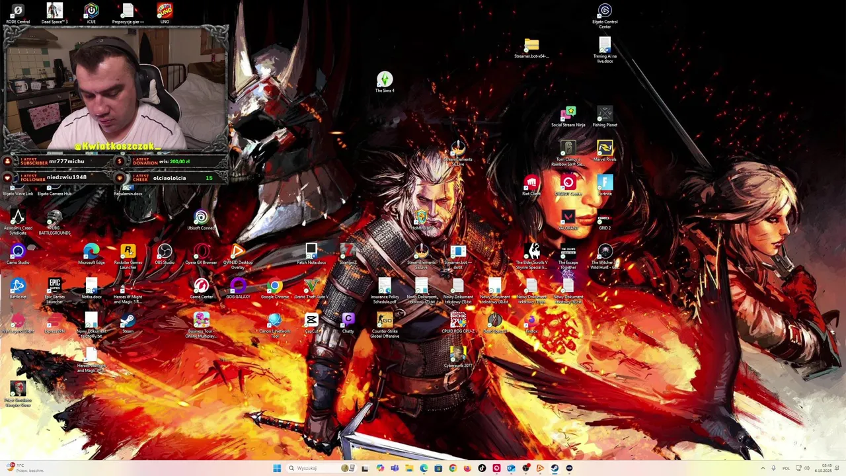
Task: Launch OBS Studio desktop shortcut
Action: pyautogui.click(x=165, y=255)
